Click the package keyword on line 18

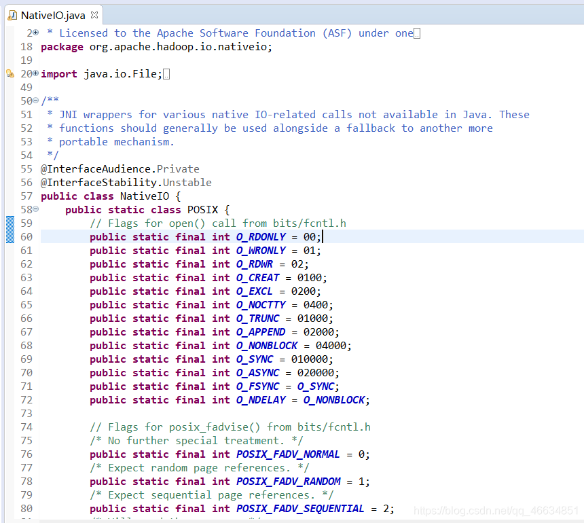point(62,46)
